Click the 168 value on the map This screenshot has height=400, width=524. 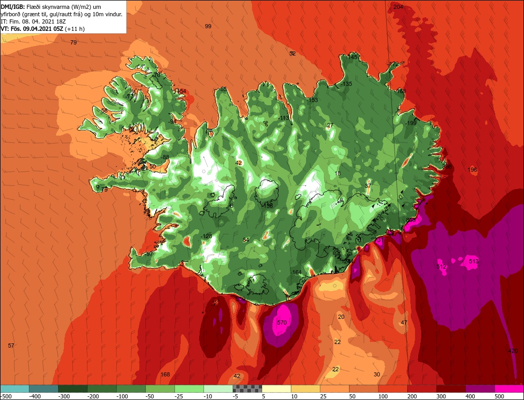165,374
